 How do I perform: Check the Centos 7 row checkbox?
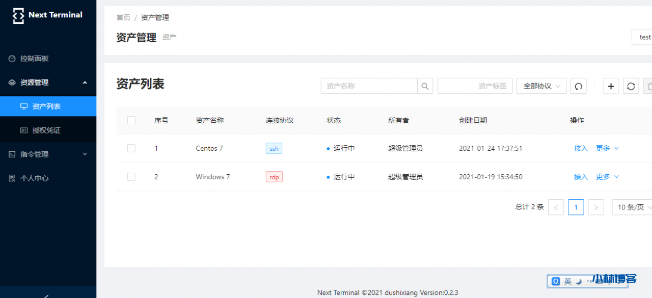131,148
